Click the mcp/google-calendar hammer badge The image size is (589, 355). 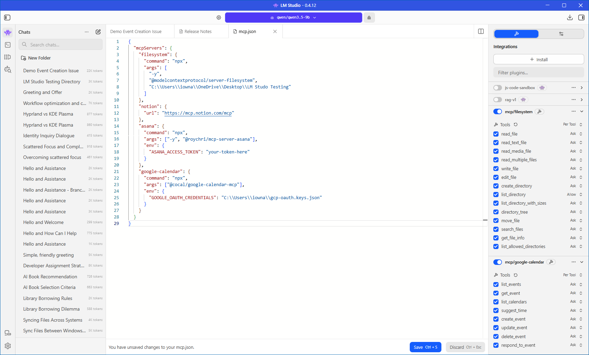click(x=551, y=262)
